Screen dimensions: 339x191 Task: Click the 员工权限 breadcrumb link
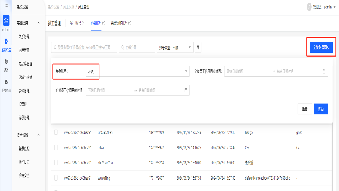pos(68,7)
